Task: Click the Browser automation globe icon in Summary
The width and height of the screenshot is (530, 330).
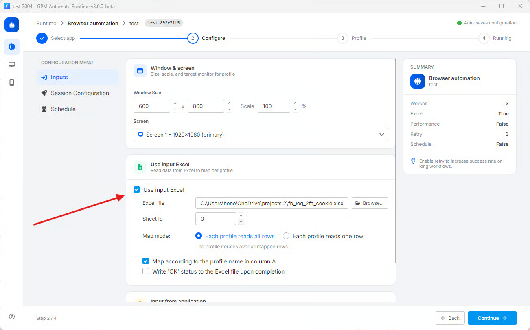Action: tap(417, 81)
